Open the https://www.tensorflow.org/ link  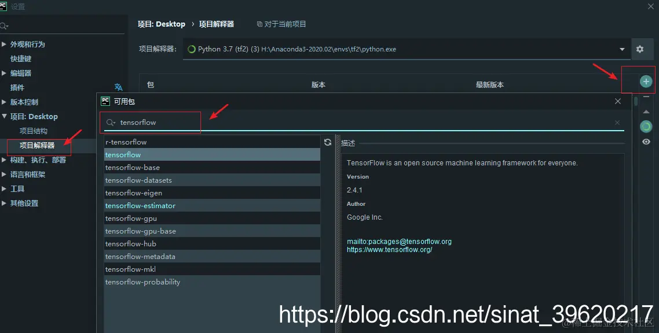[x=390, y=250]
